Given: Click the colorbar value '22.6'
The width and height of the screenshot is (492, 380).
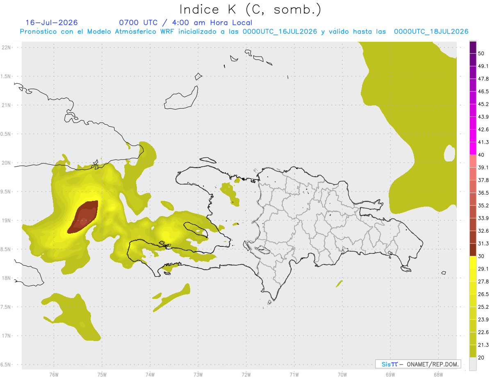Looking at the screenshot, I should tap(483, 332).
